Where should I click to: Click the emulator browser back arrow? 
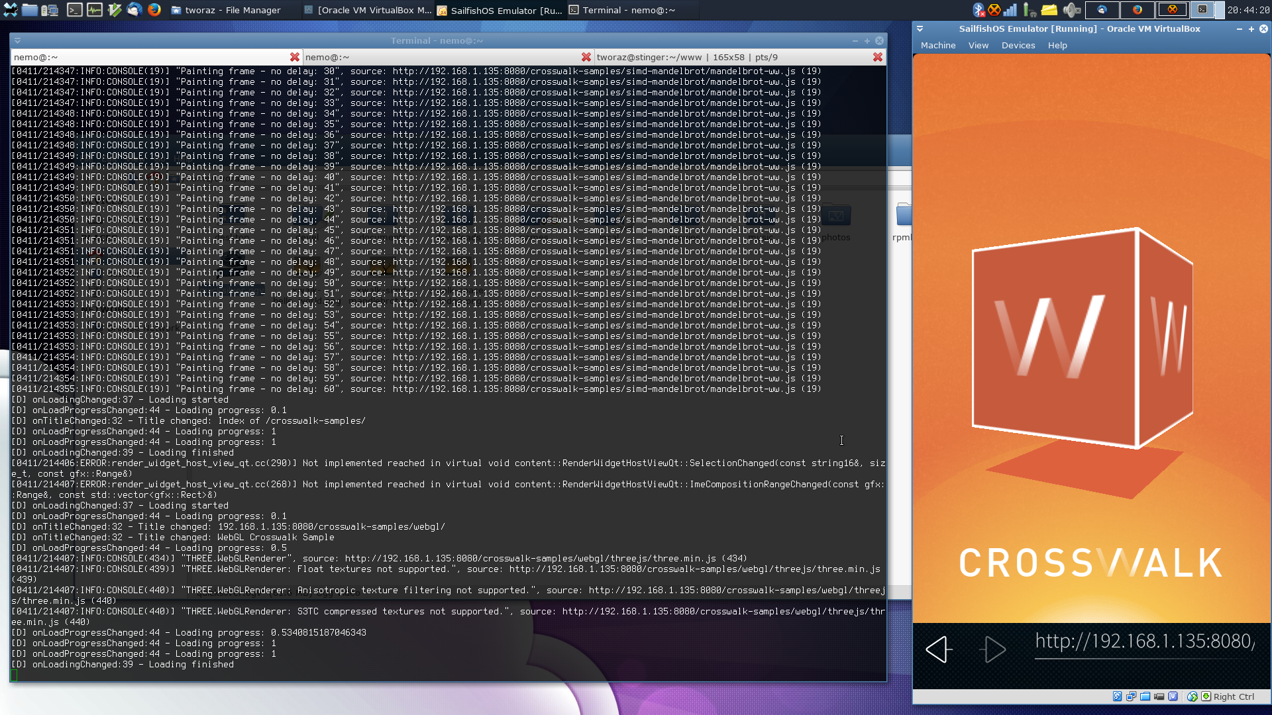[939, 649]
